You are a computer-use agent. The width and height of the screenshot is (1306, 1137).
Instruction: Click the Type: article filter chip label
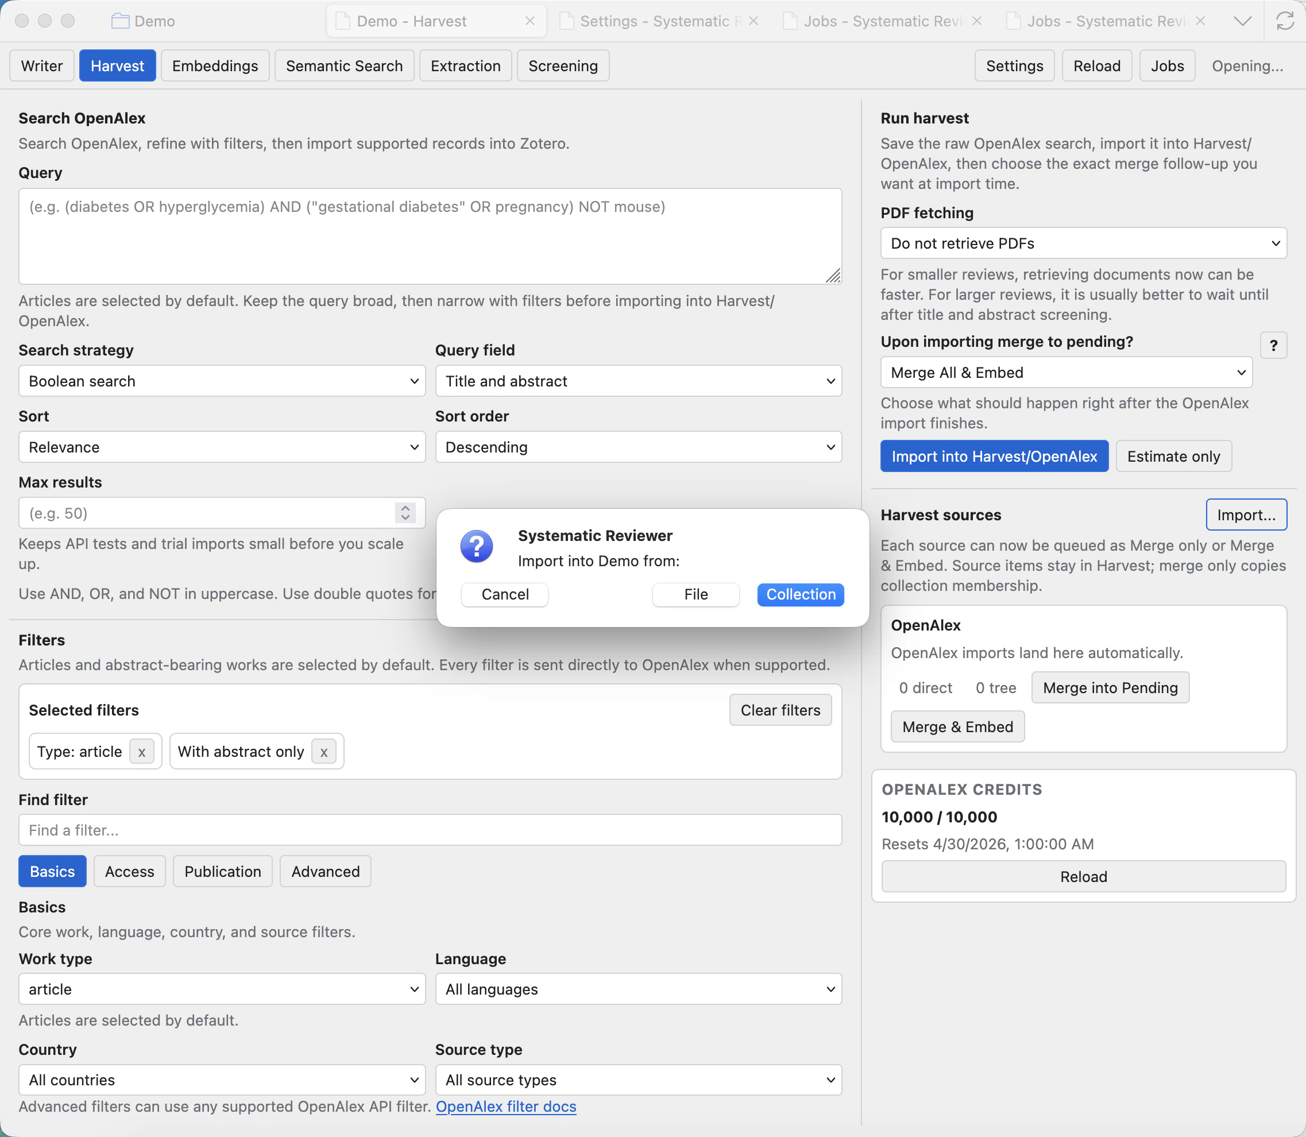79,752
